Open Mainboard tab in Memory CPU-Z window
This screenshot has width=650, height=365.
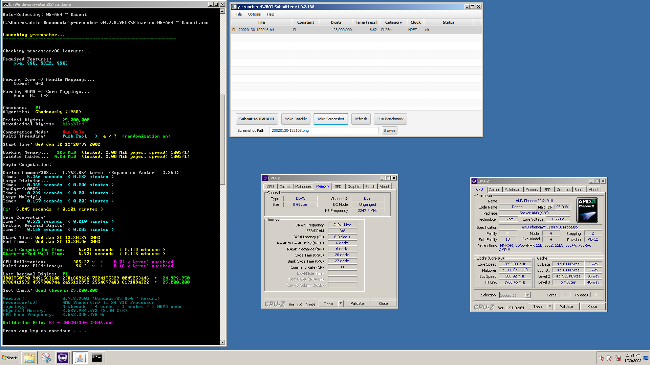point(304,187)
